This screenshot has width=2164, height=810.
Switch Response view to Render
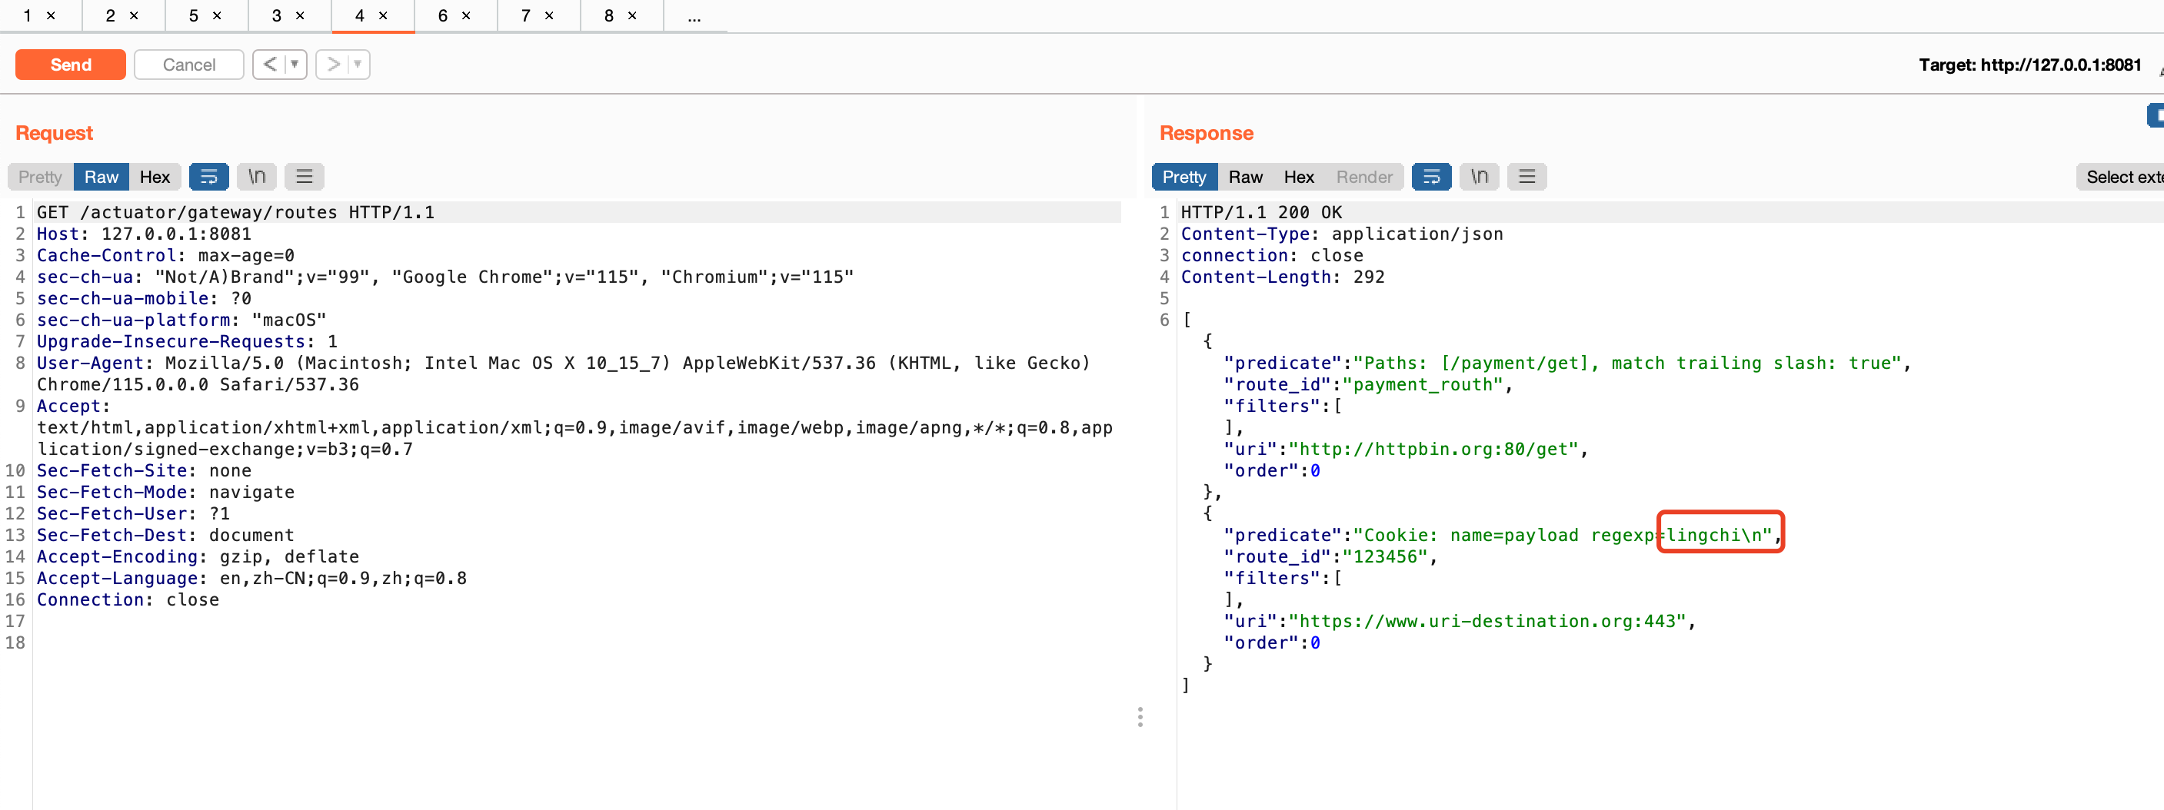(1363, 177)
